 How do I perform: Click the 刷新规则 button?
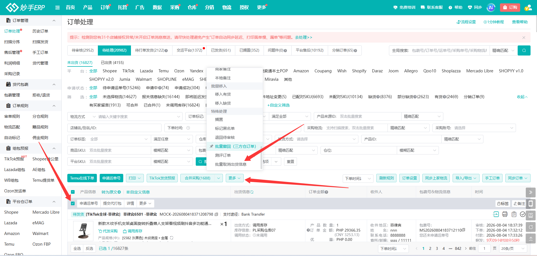click(386, 178)
